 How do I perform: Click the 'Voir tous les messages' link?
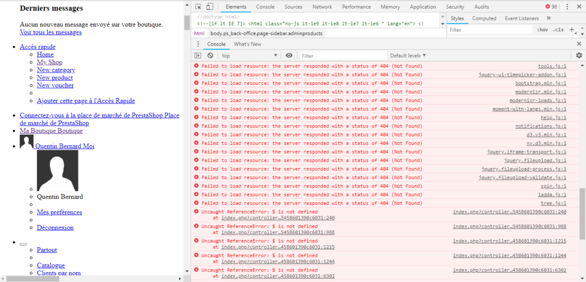50,32
